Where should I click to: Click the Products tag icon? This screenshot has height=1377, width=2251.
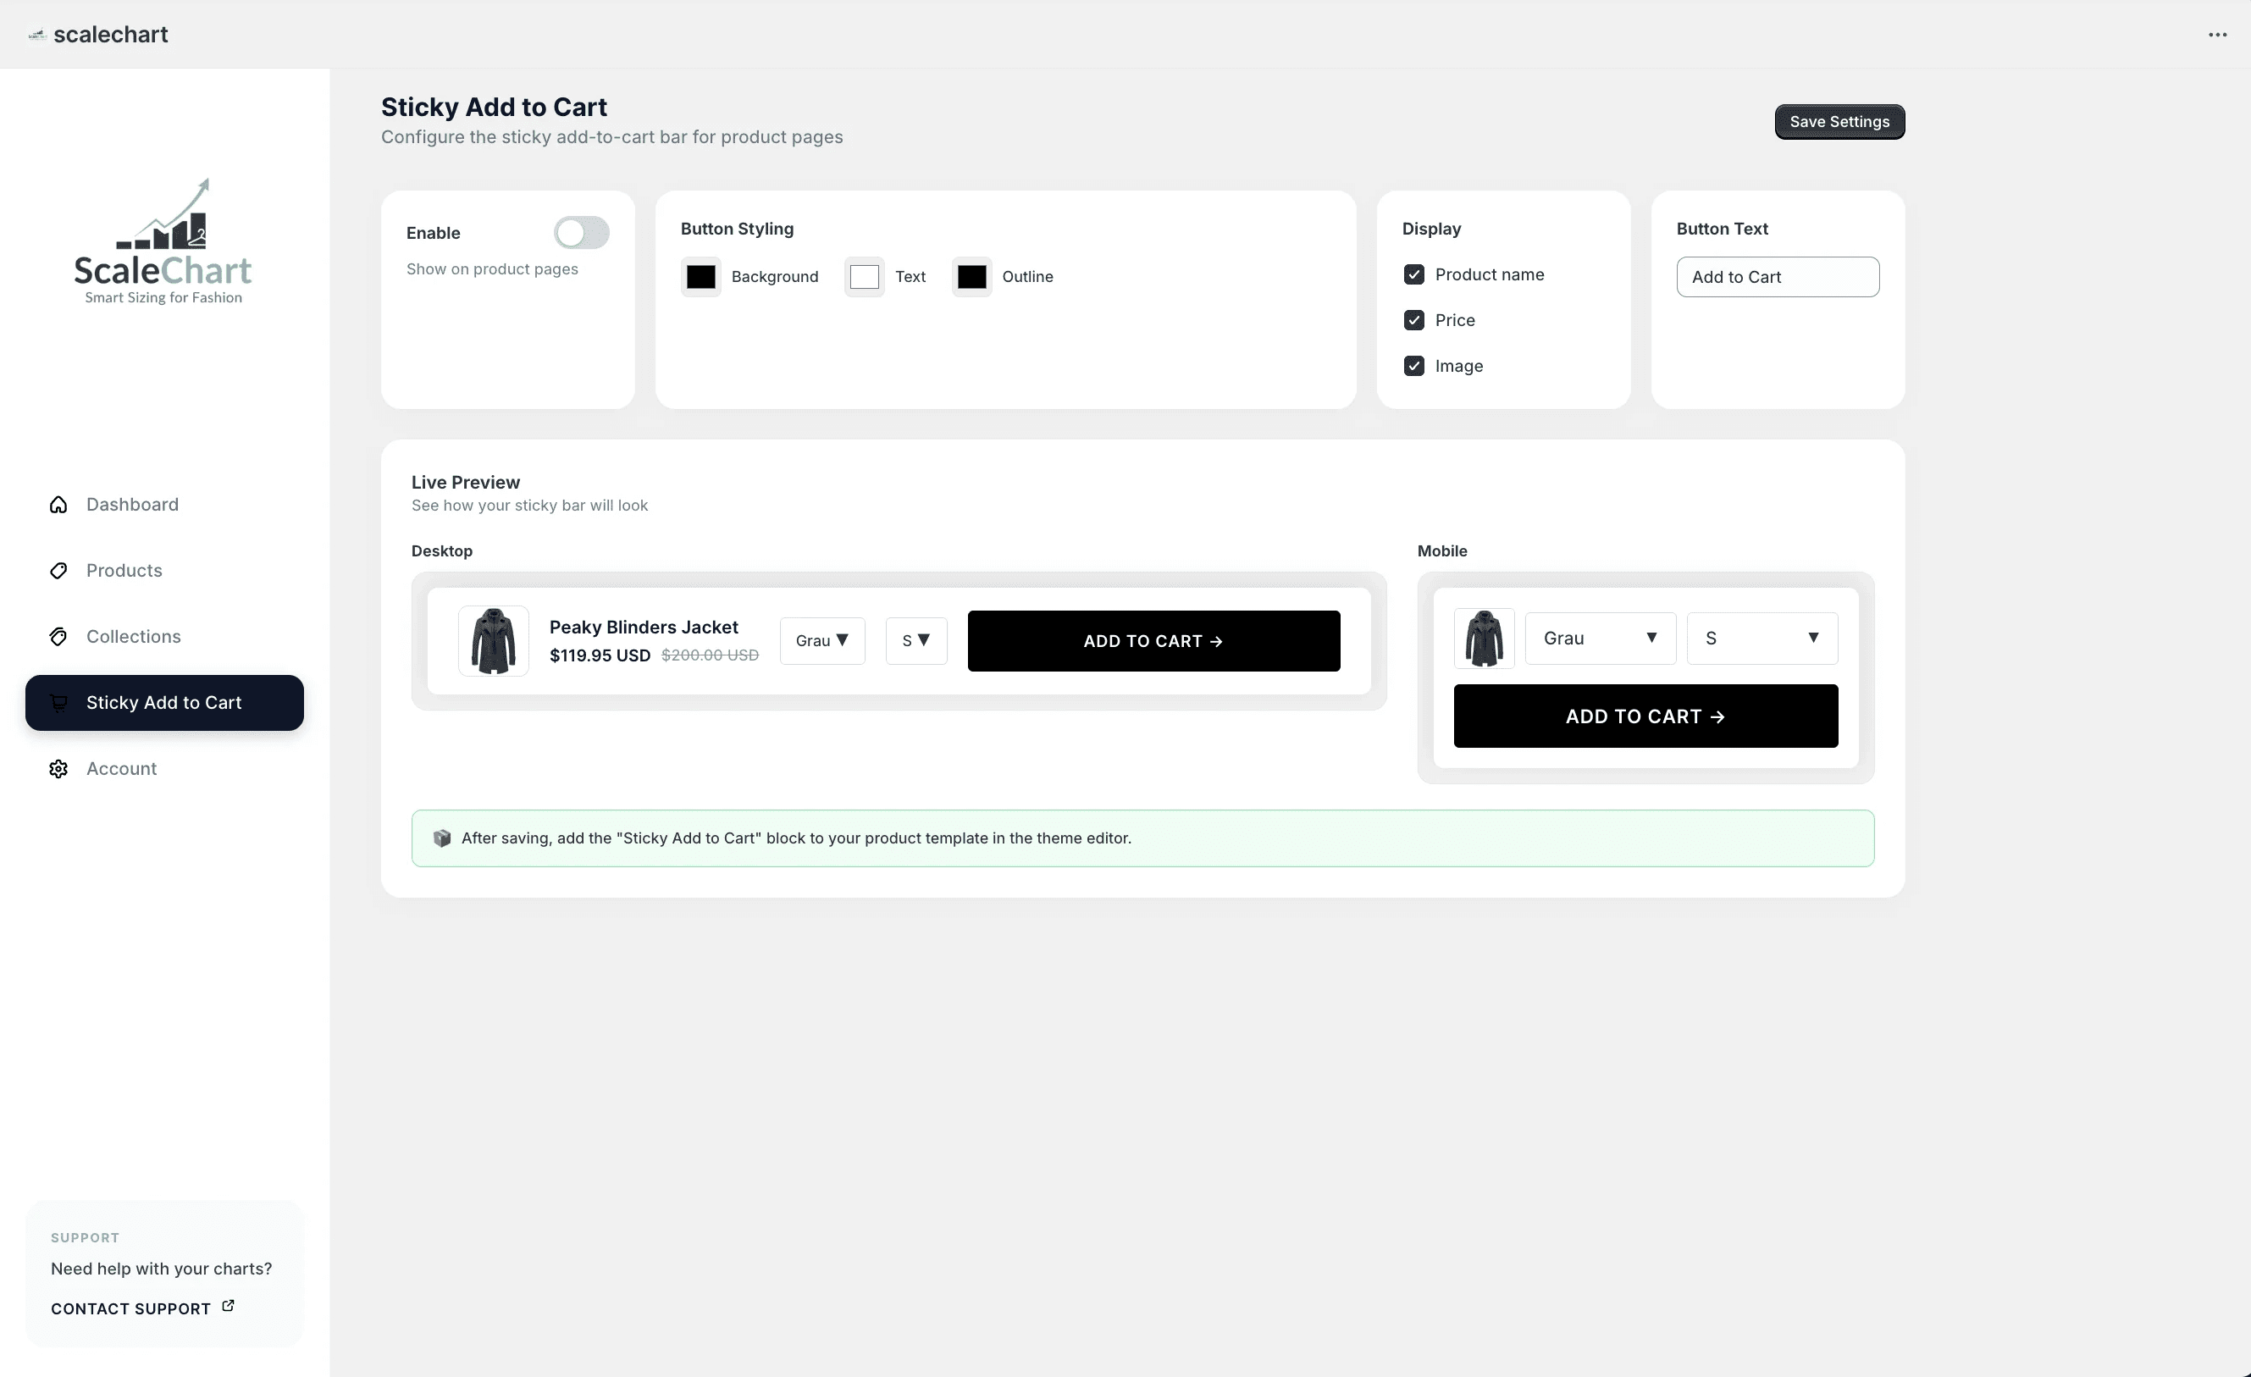pyautogui.click(x=58, y=570)
